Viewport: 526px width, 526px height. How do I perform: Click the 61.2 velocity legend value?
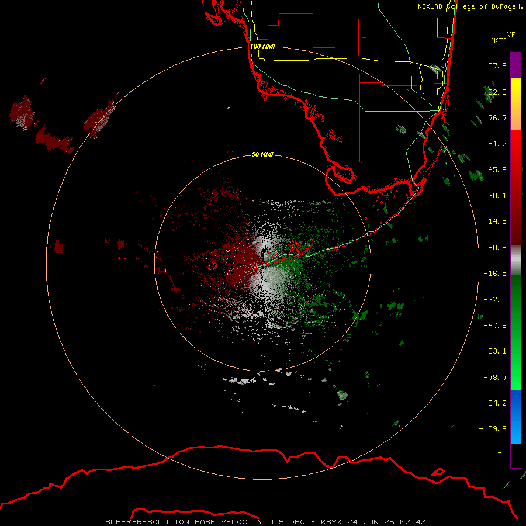pyautogui.click(x=497, y=144)
